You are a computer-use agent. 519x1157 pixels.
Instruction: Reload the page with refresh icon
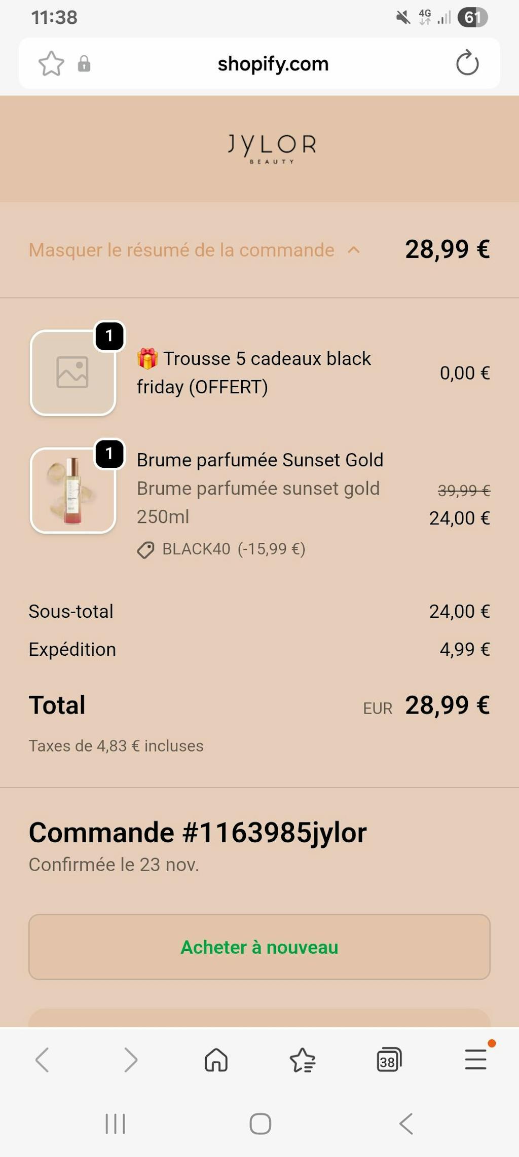(x=467, y=63)
